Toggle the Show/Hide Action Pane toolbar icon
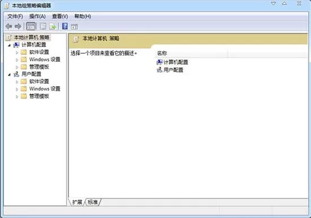 (x=75, y=27)
